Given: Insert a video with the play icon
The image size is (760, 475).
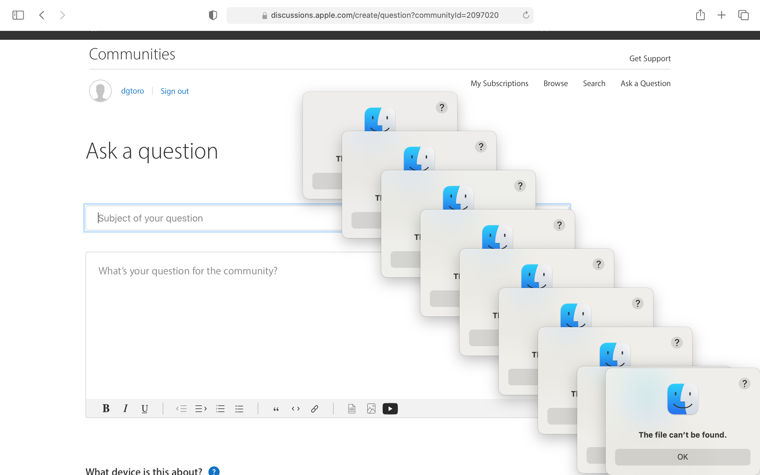Looking at the screenshot, I should click(390, 408).
